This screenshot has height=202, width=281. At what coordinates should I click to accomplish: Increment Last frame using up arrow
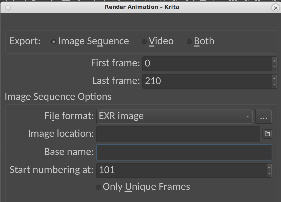[x=274, y=78]
